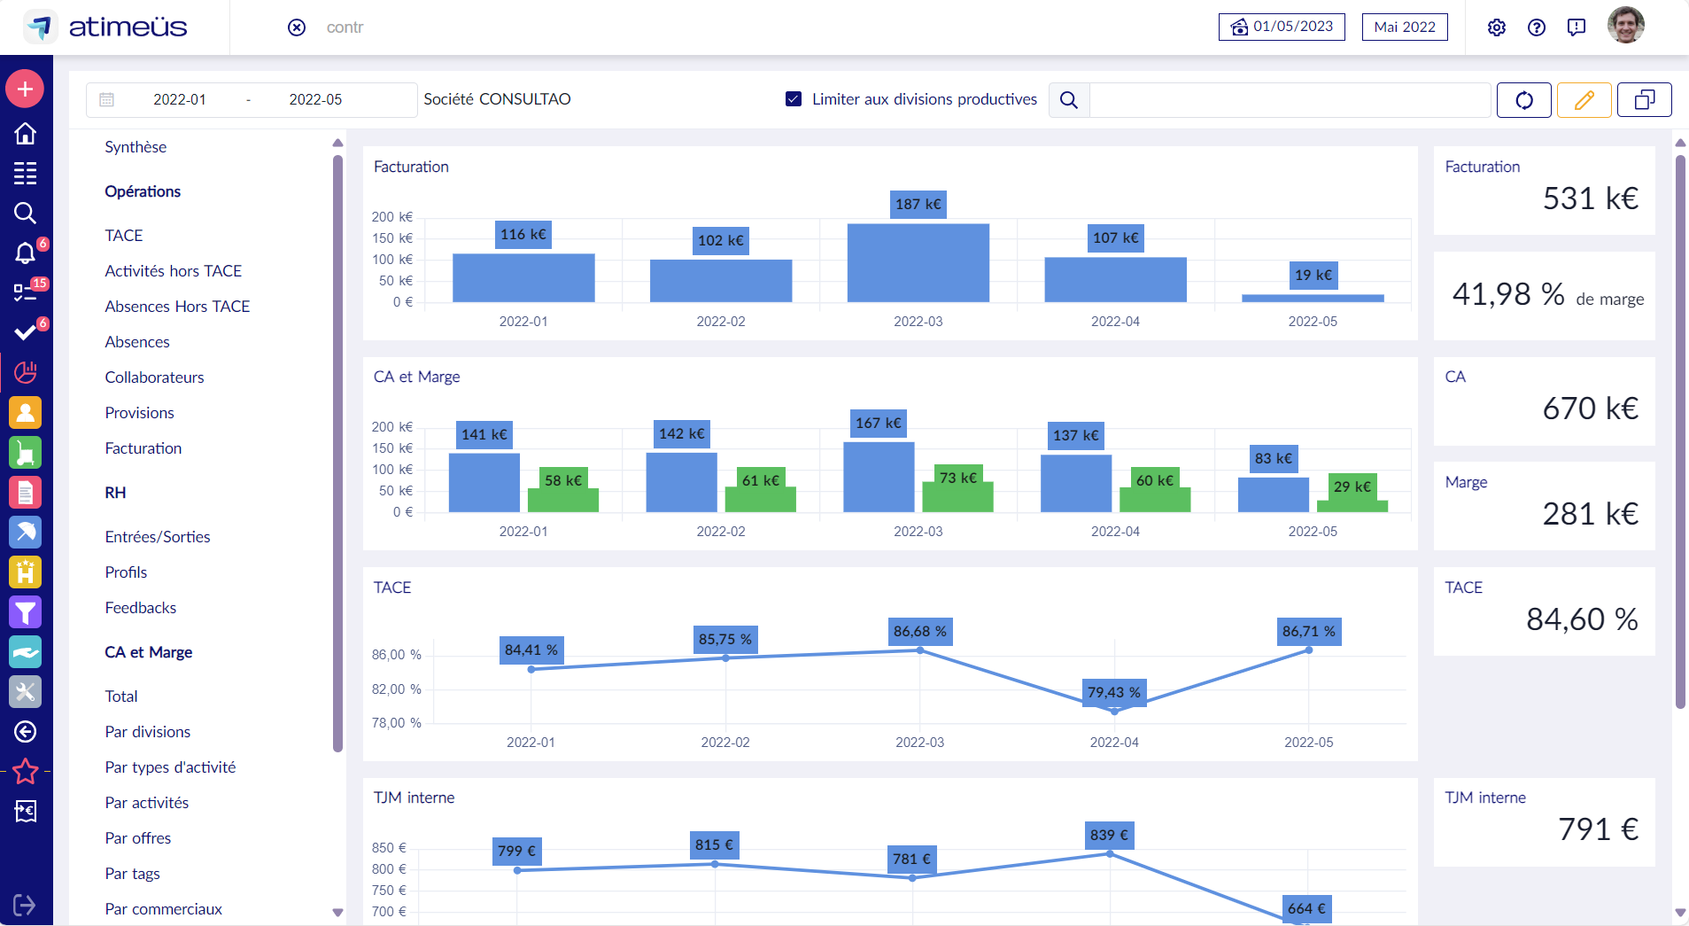Click the help question mark icon
1689x926 pixels.
[x=1536, y=27]
